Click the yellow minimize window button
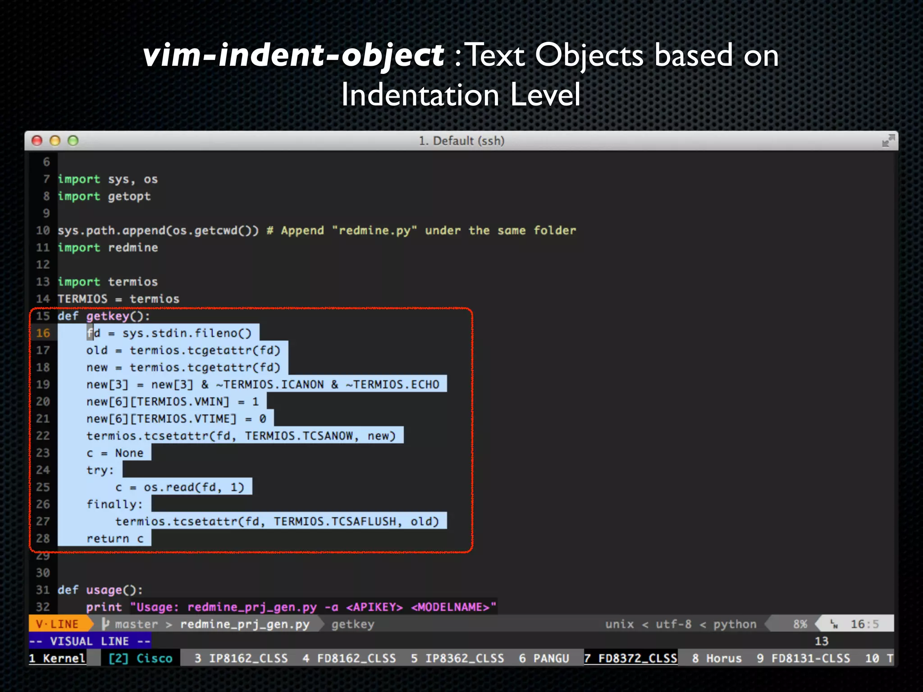Image resolution: width=923 pixels, height=692 pixels. [x=55, y=141]
